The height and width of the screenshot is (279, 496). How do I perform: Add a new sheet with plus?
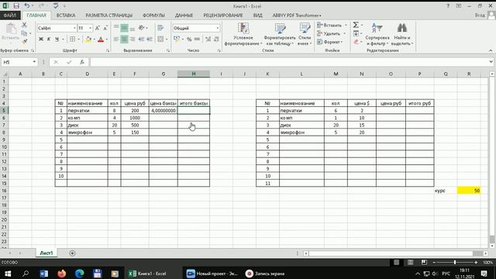[72, 253]
